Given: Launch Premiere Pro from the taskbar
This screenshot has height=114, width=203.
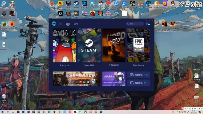Looking at the screenshot, I should coord(28,112).
